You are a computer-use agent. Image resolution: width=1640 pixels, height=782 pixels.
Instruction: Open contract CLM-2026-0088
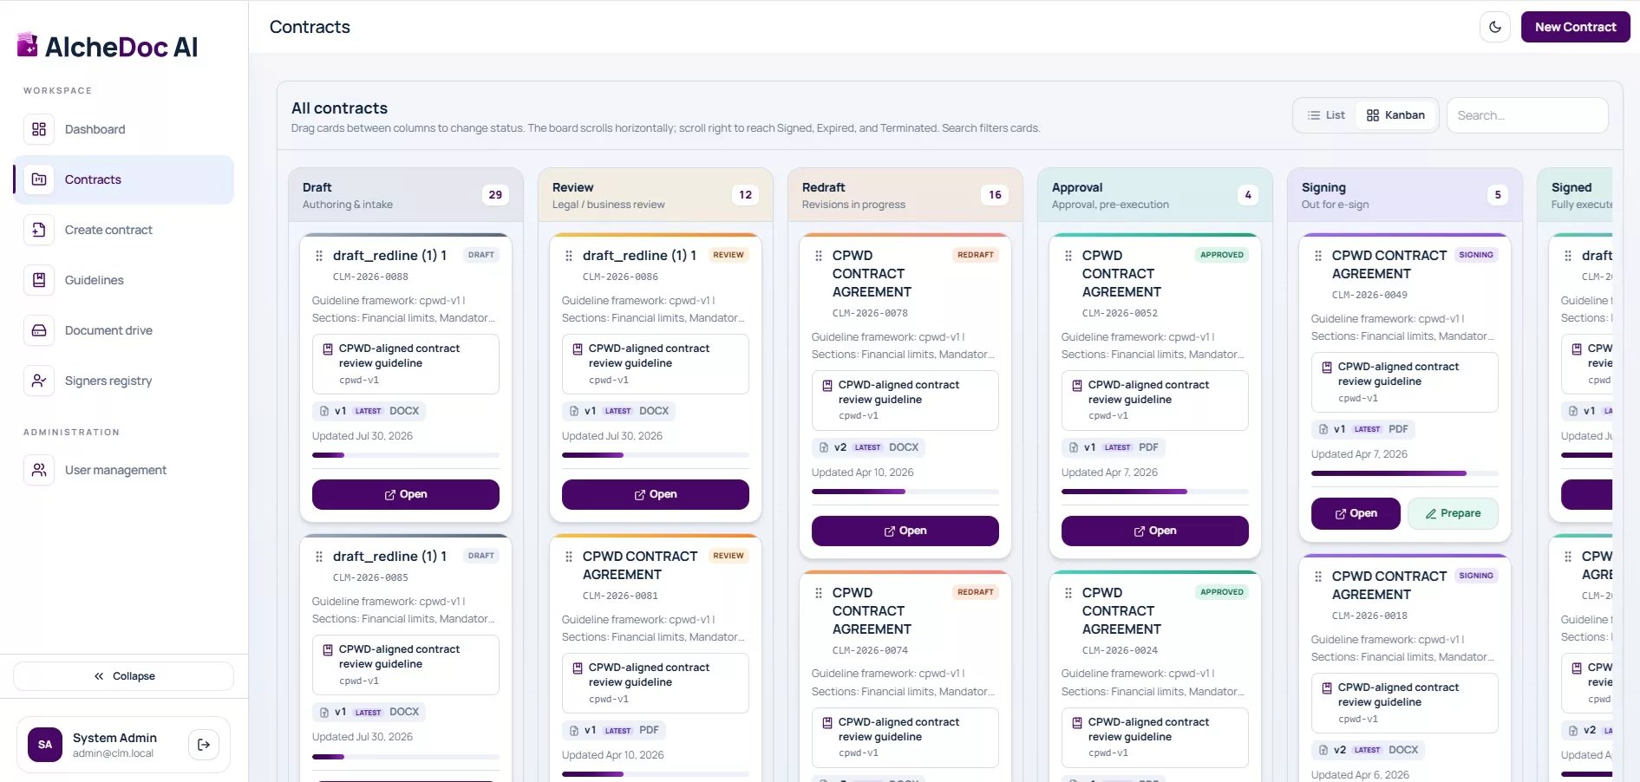(x=406, y=494)
